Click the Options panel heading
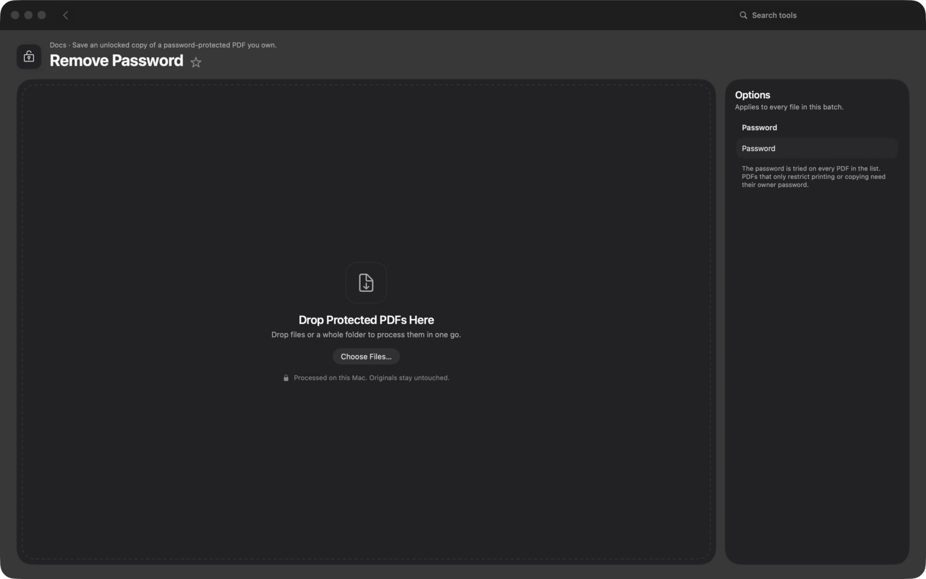926x579 pixels. tap(752, 95)
